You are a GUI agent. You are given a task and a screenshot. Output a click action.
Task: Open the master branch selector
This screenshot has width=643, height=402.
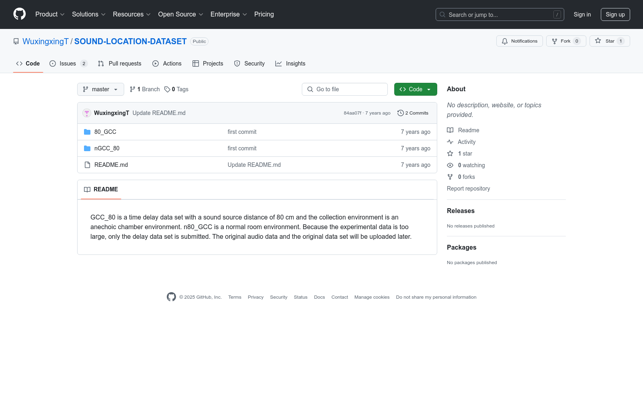pos(100,89)
